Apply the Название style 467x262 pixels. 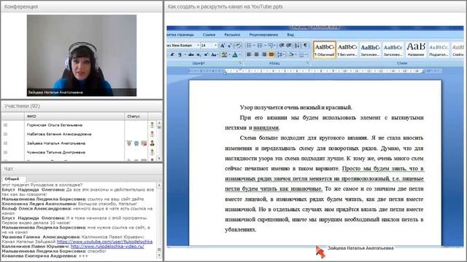click(x=416, y=49)
